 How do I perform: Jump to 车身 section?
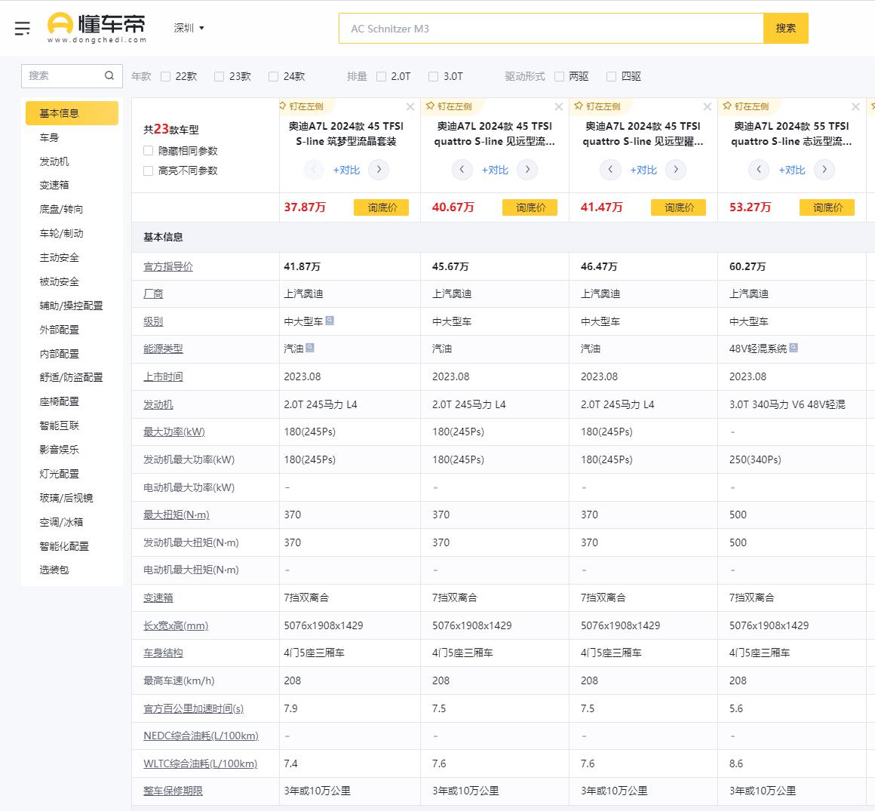pos(49,137)
